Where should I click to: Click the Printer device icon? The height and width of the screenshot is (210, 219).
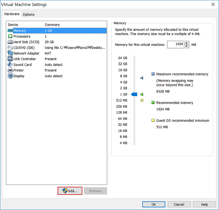(10, 70)
